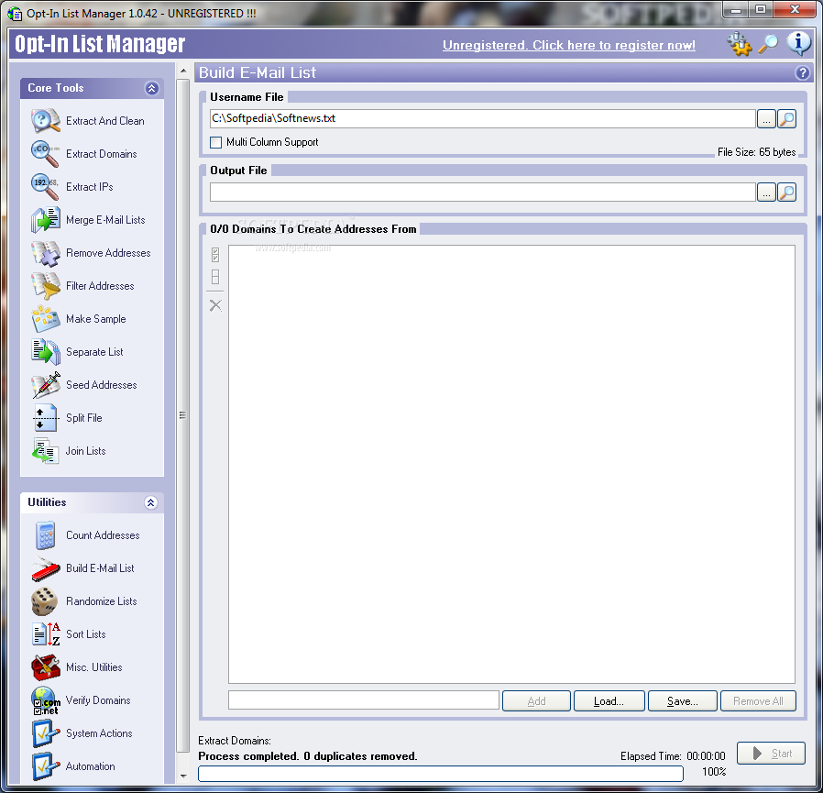Click the header magnifying glass icon
The image size is (823, 793).
click(768, 44)
